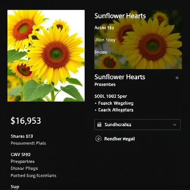Click the Prosenbes subtitle

tap(105, 85)
